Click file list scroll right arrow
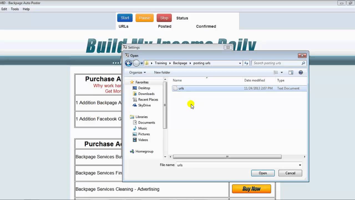This screenshot has height=200, width=355. (x=305, y=157)
